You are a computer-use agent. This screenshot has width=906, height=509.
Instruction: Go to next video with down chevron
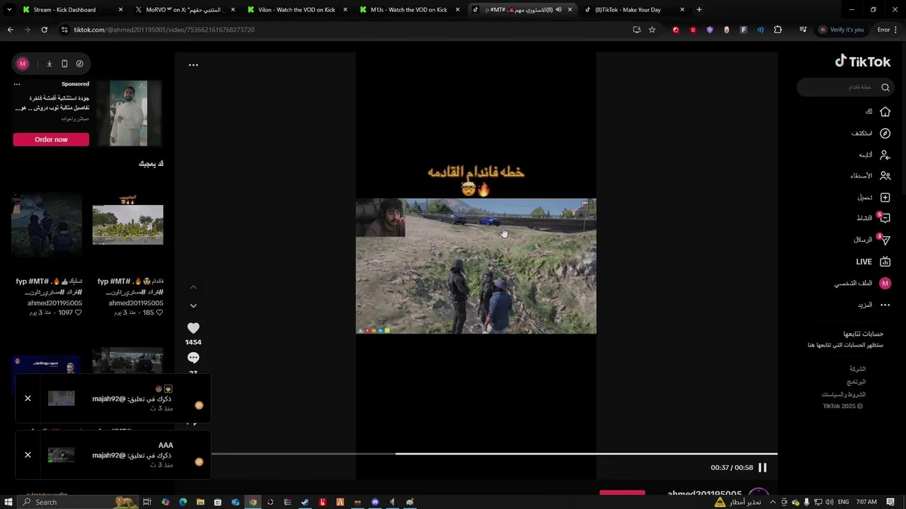193,305
